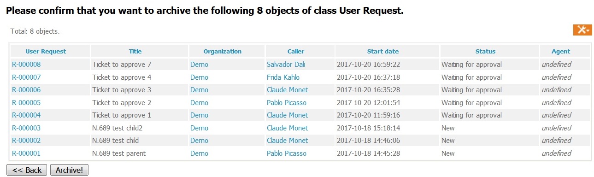This screenshot has height=177, width=594.
Task: Sort by Start date column header
Action: [x=383, y=52]
